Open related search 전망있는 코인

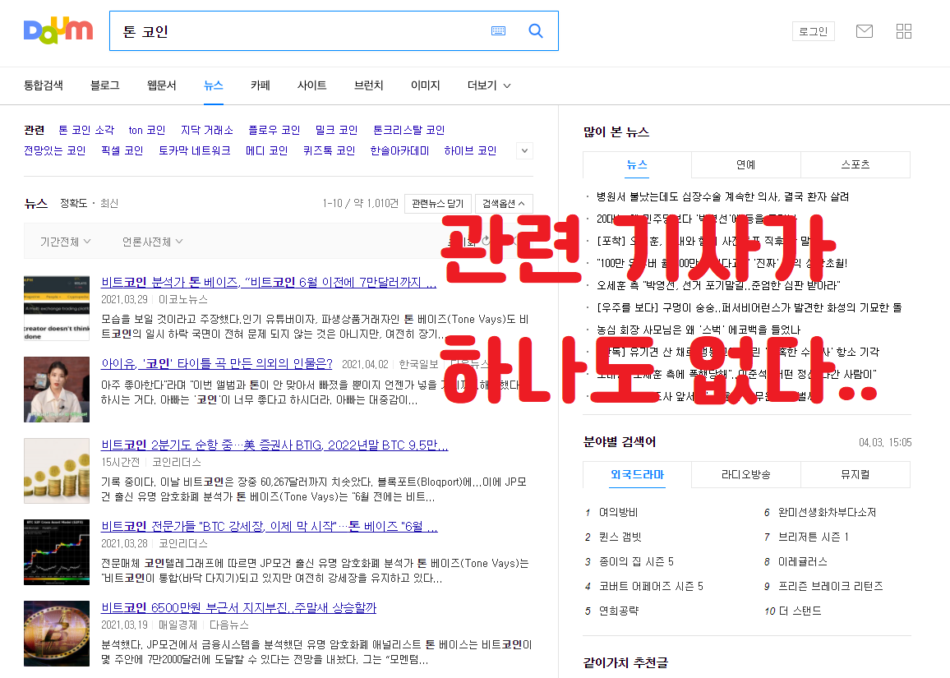point(54,151)
